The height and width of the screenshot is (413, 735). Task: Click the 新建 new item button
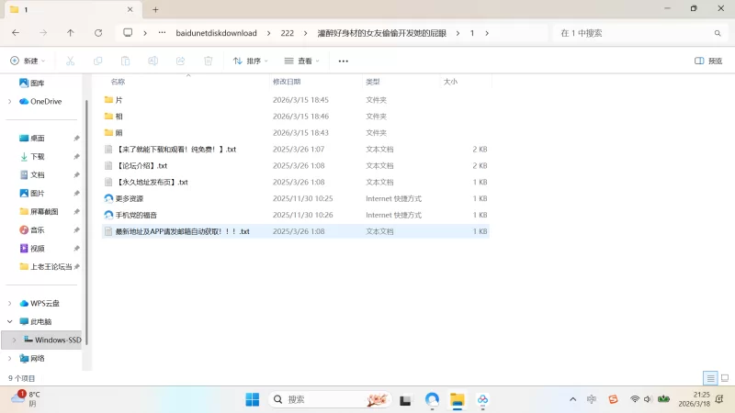coord(28,61)
